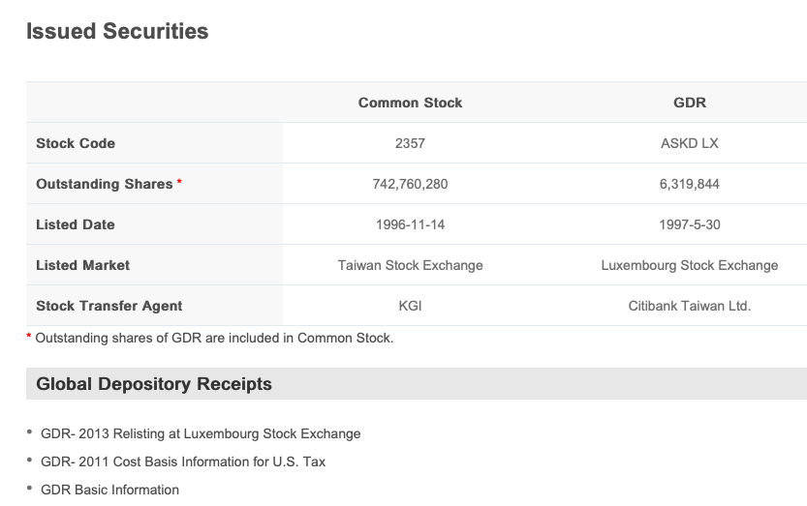Click the Outstanding Shares row label
Image resolution: width=807 pixels, height=506 pixels.
[x=105, y=184]
